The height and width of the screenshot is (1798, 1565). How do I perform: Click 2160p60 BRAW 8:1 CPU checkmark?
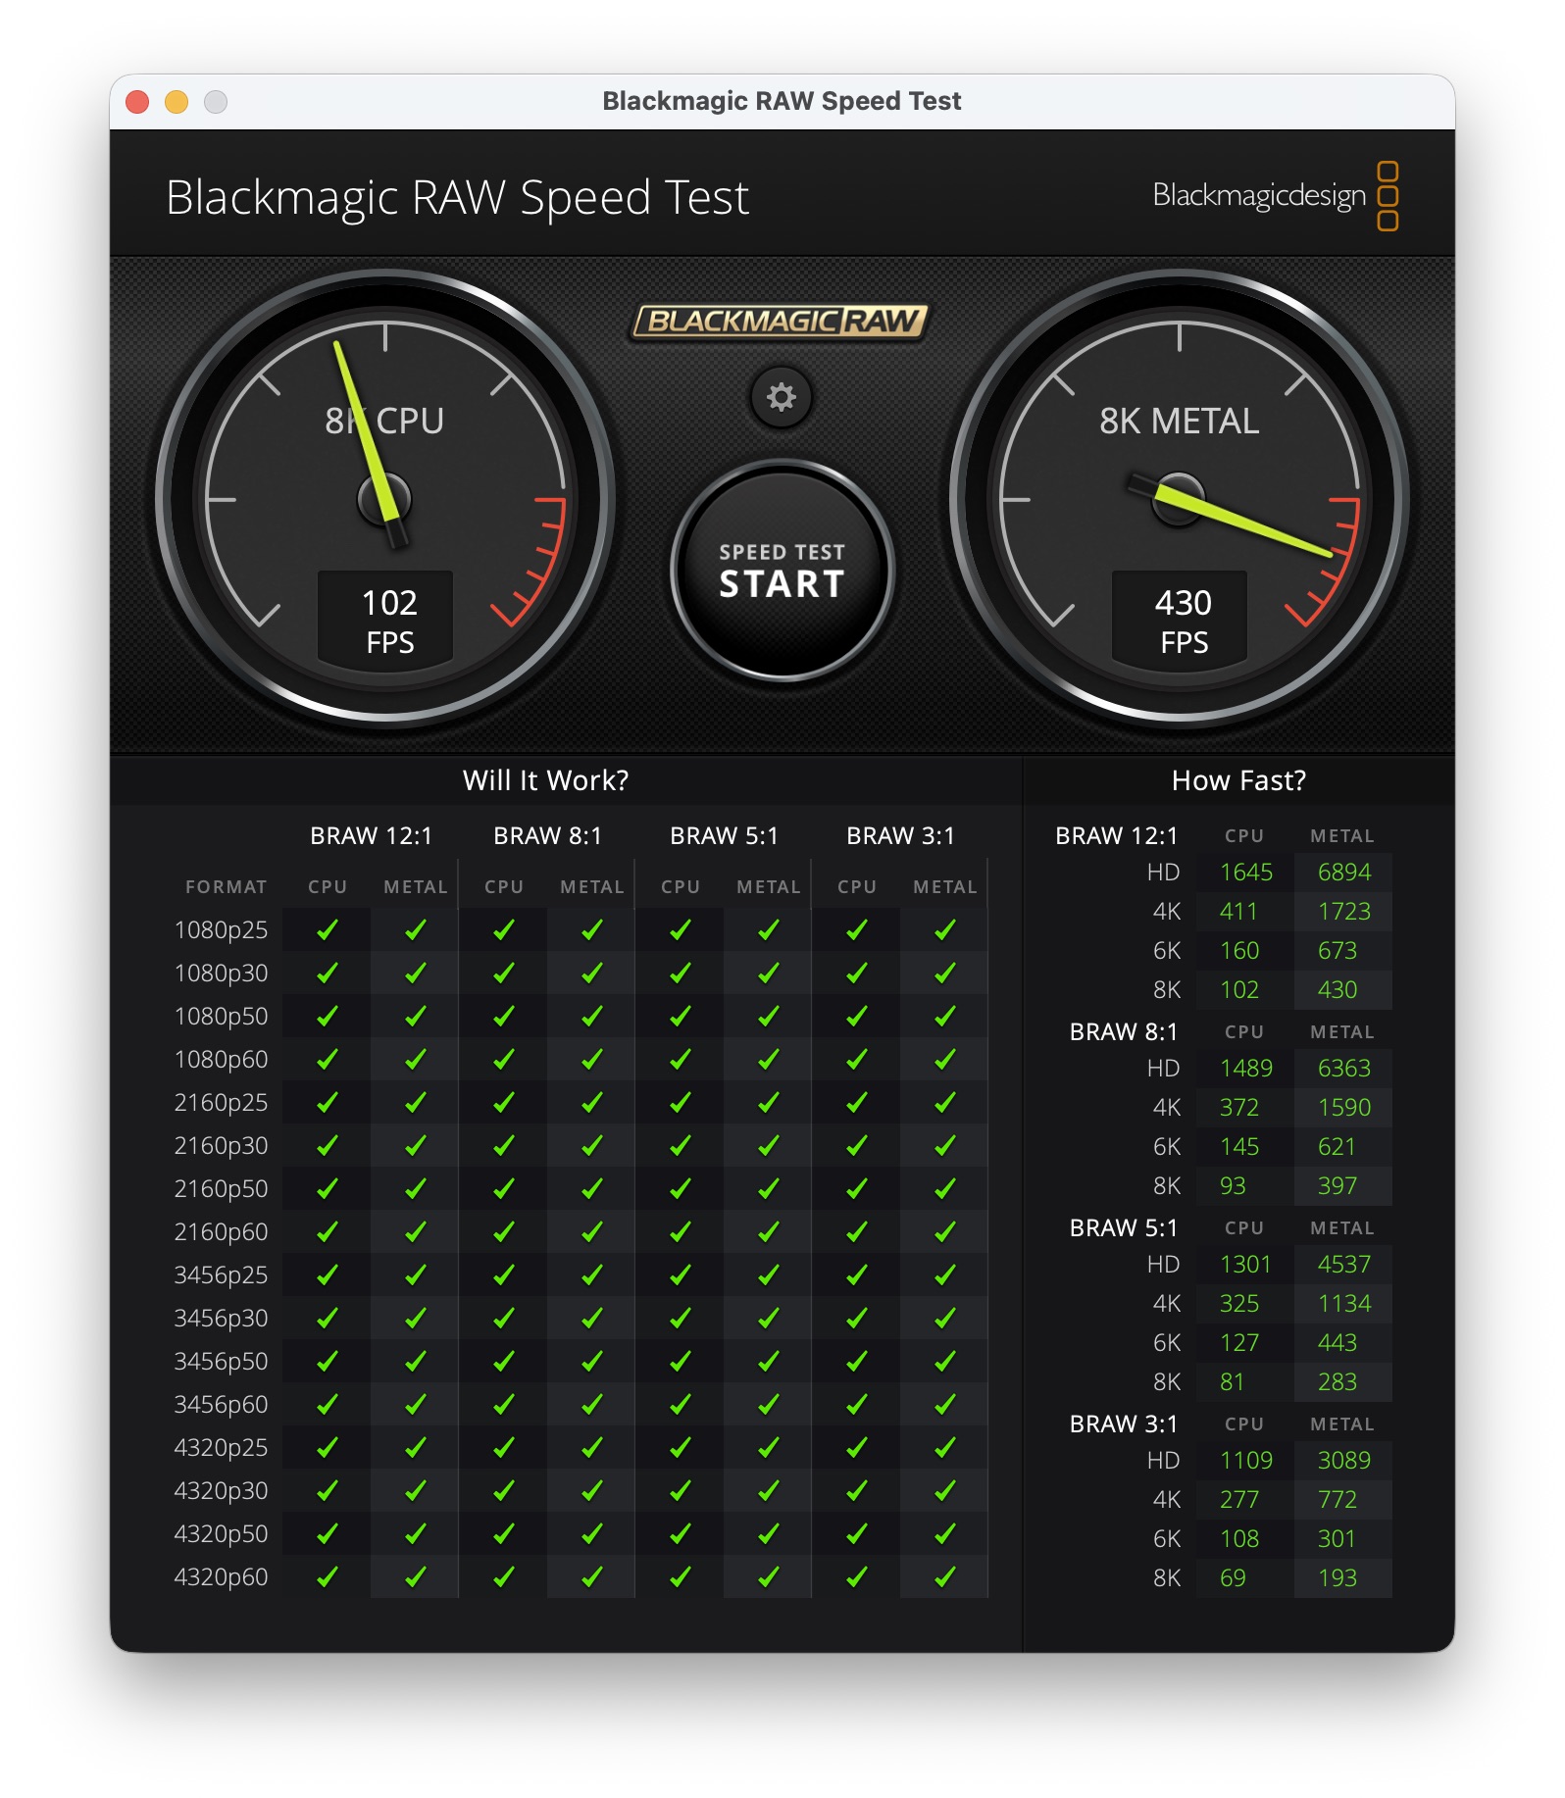click(503, 1231)
